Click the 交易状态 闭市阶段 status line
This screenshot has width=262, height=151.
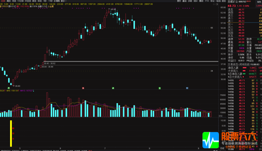pos(244,64)
